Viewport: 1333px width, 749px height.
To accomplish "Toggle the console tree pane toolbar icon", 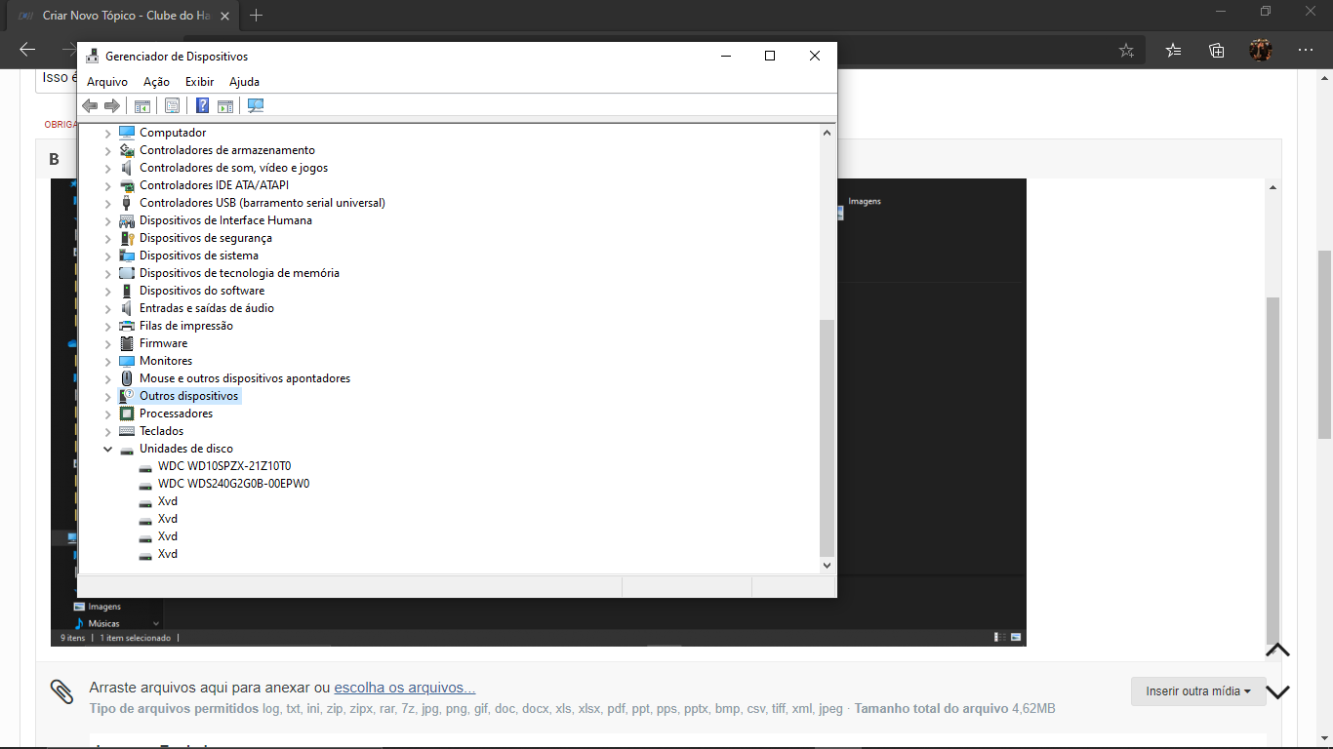I will (142, 106).
